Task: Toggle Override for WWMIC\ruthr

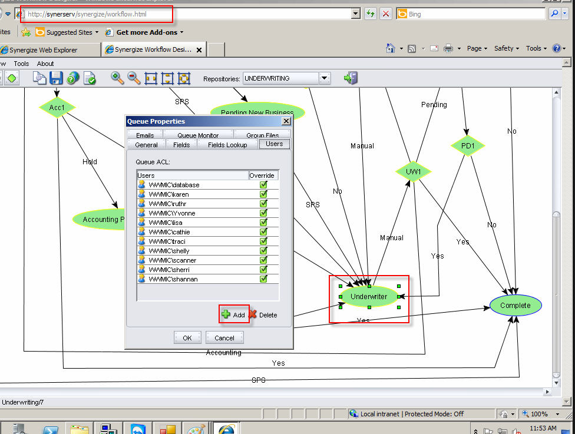Action: click(263, 203)
